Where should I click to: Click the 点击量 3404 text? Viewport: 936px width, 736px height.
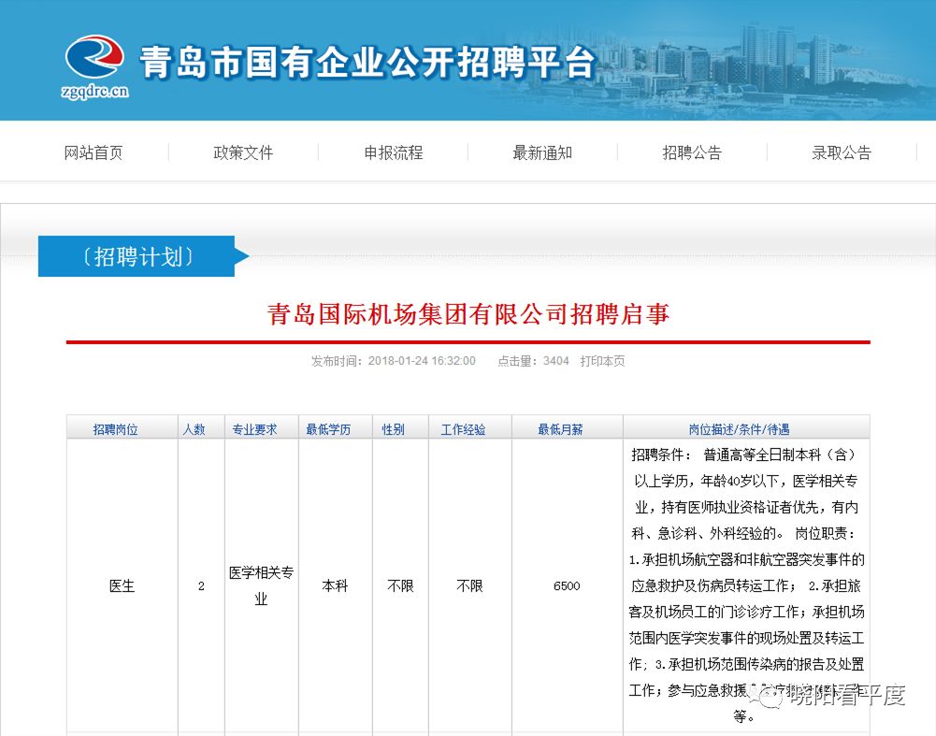(533, 361)
